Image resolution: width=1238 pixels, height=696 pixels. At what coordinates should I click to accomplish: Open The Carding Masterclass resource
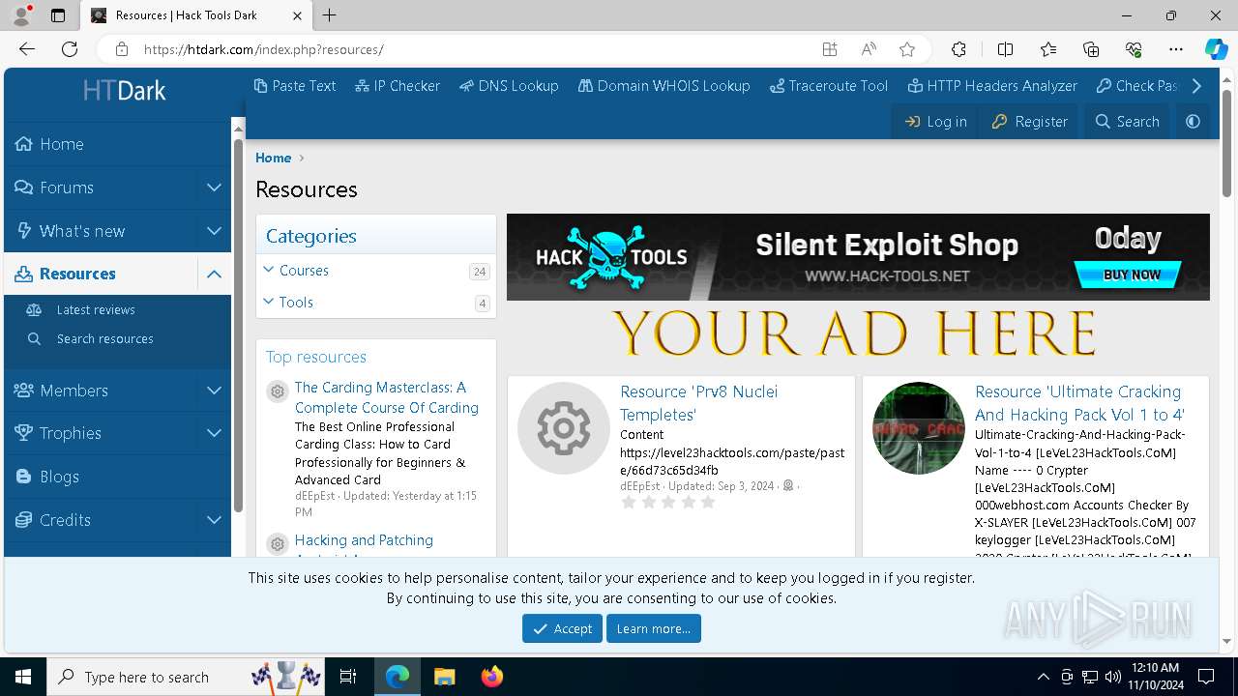point(386,397)
